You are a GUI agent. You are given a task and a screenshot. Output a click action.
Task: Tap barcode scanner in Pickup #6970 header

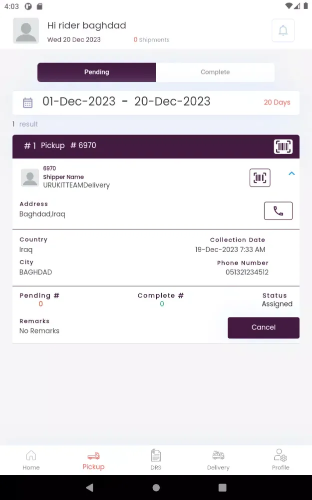click(x=283, y=146)
